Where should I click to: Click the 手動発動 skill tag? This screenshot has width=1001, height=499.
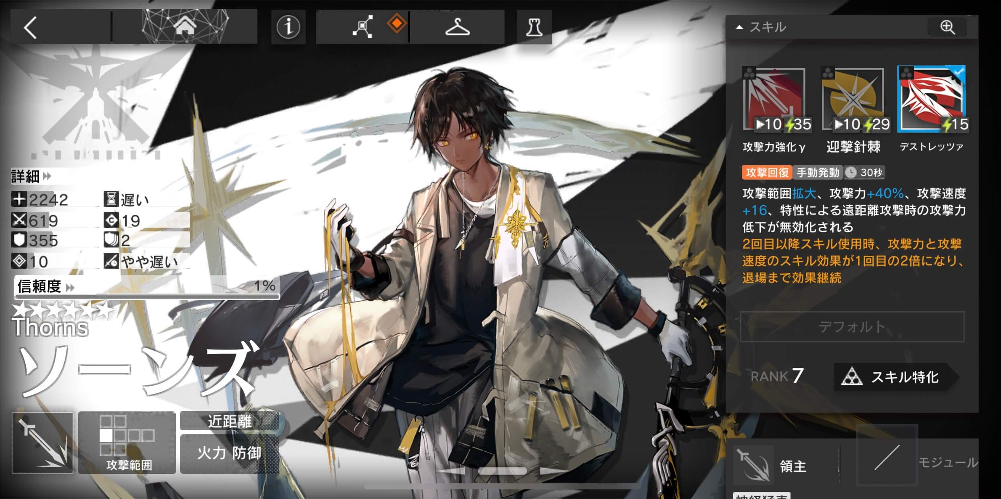pyautogui.click(x=818, y=172)
